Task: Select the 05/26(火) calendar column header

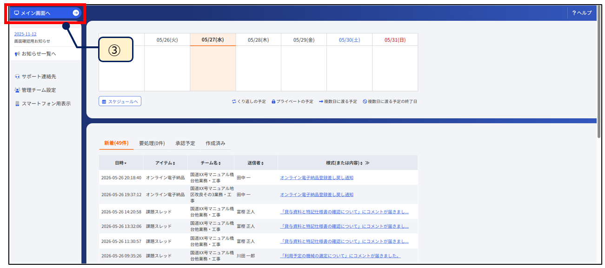Action: (167, 40)
